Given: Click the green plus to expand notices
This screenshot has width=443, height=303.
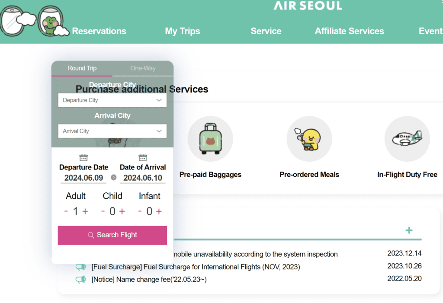Looking at the screenshot, I should [409, 230].
